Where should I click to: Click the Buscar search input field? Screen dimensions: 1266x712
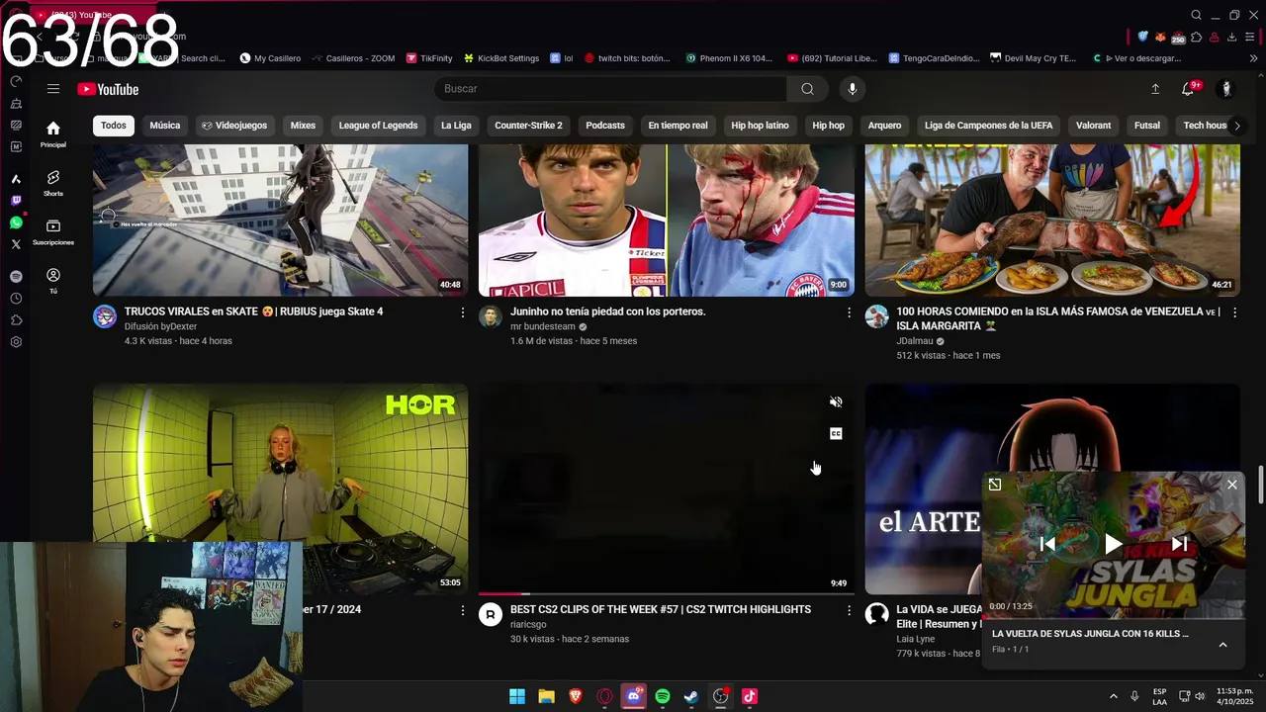(610, 89)
